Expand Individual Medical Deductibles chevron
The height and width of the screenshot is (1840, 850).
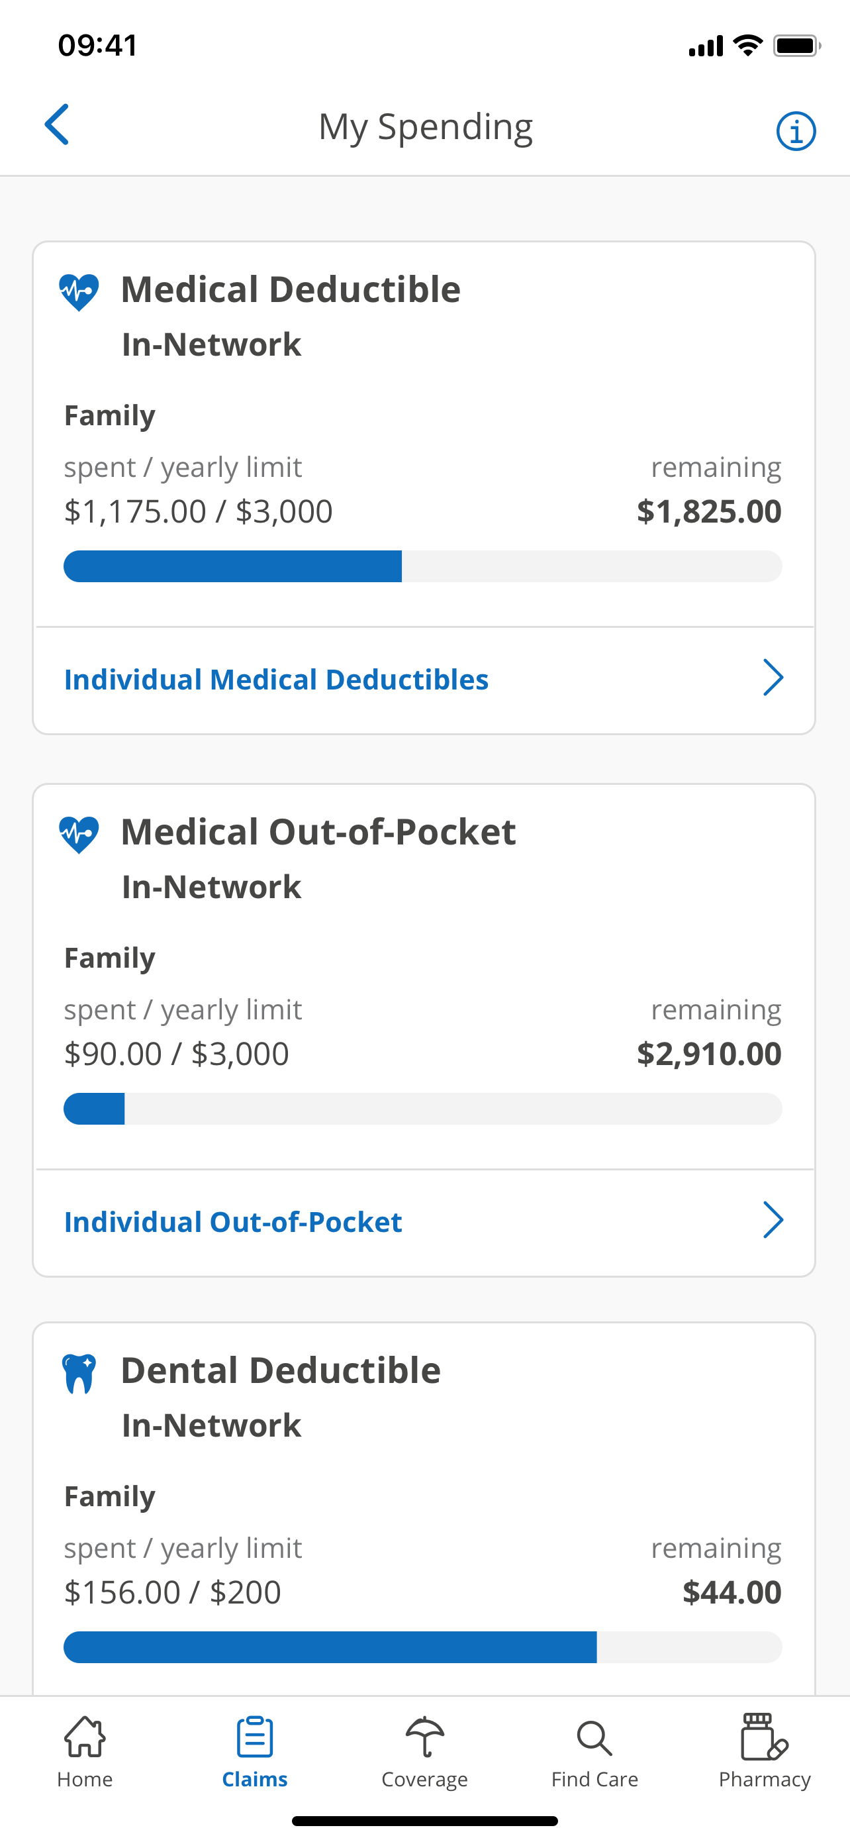click(773, 678)
